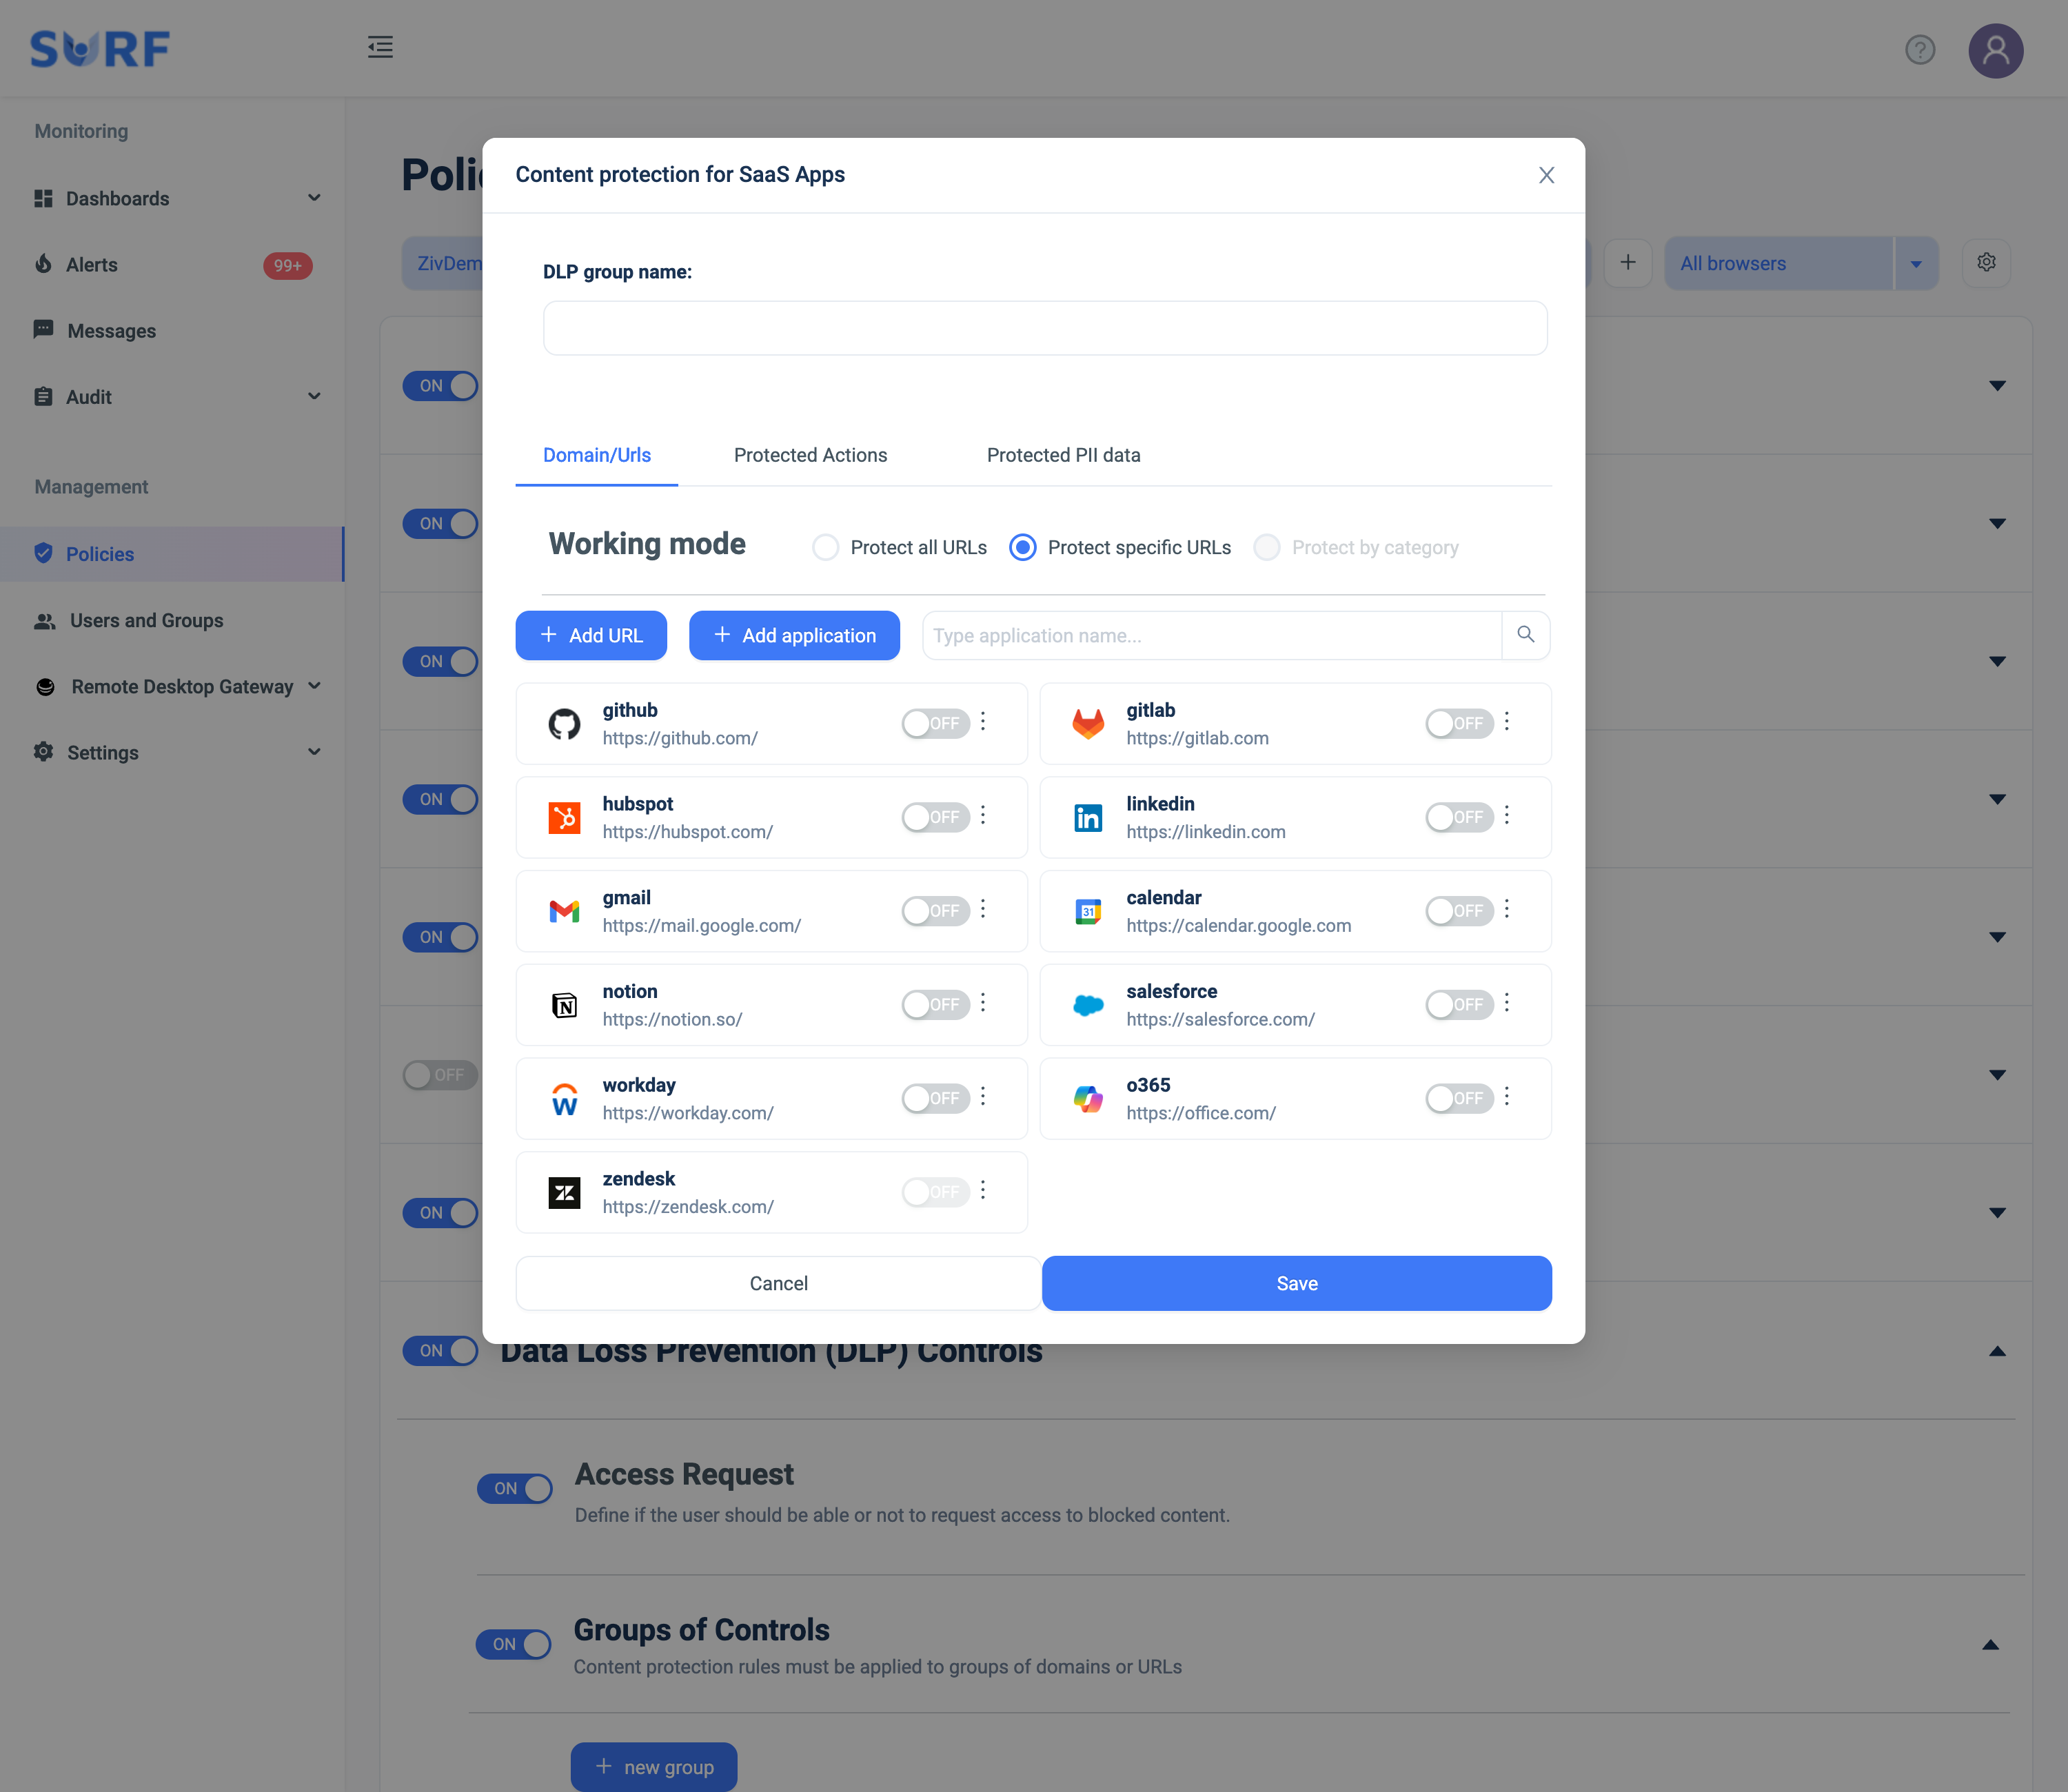
Task: Click the settings gear next to All browsers
Action: (1986, 262)
